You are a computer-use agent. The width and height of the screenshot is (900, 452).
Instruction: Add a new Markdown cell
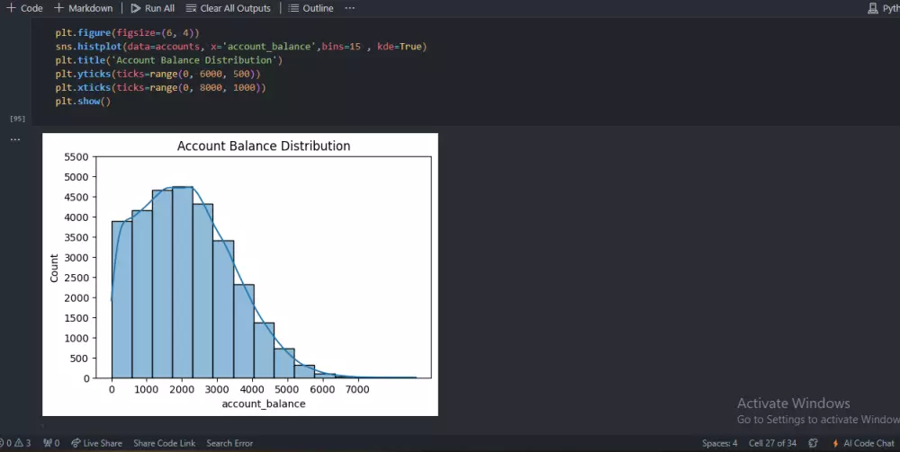pos(83,8)
